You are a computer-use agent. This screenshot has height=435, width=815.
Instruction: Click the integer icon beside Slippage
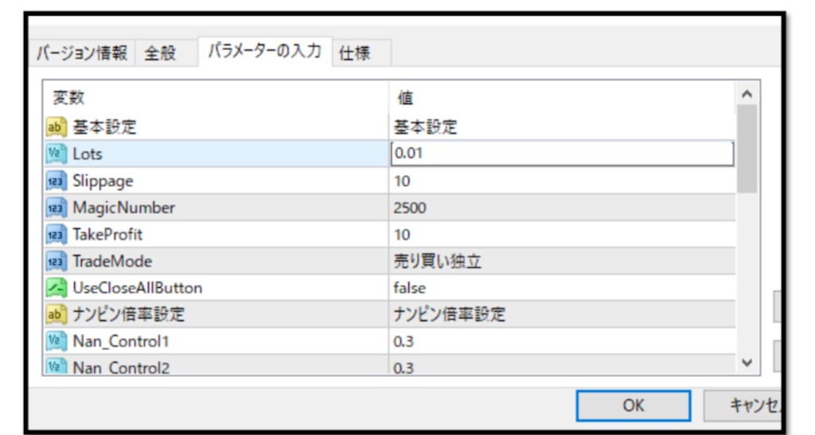pos(57,181)
